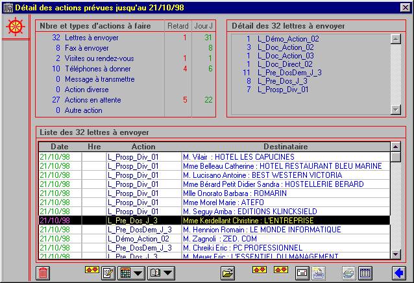Click yellow up/down arrows right of folder icon
Image resolution: width=414 pixels, height=283 pixels.
click(x=260, y=270)
